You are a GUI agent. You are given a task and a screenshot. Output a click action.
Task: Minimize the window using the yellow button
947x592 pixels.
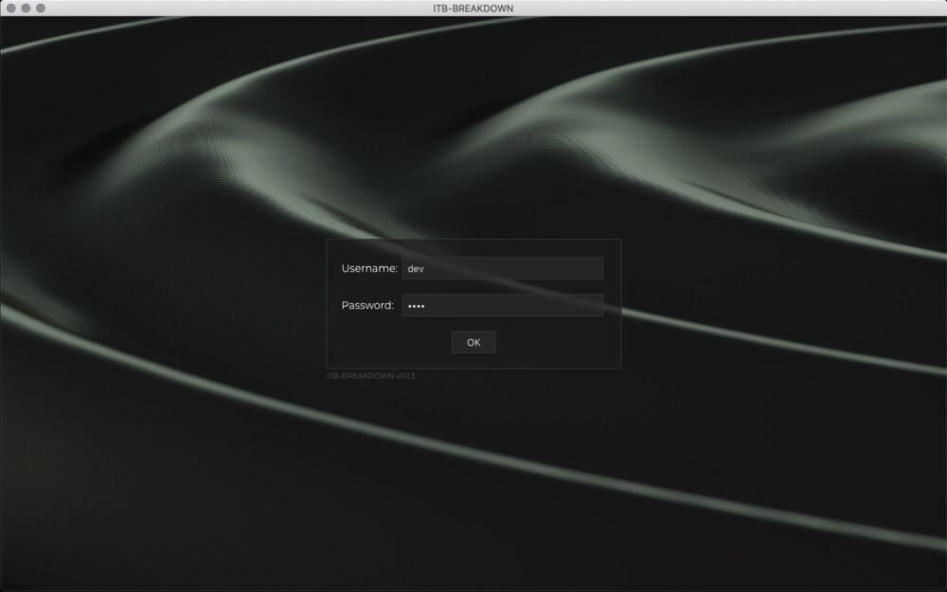[26, 8]
